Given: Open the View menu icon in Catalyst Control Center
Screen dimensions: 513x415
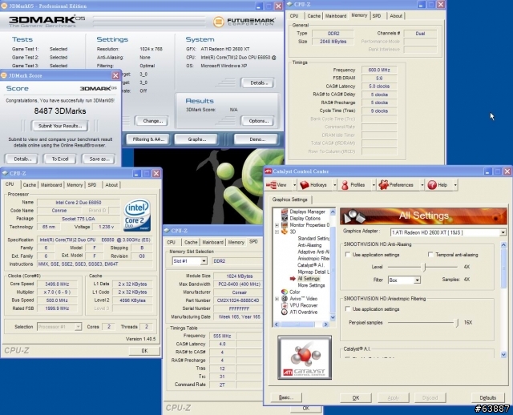Looking at the screenshot, I should [271, 185].
